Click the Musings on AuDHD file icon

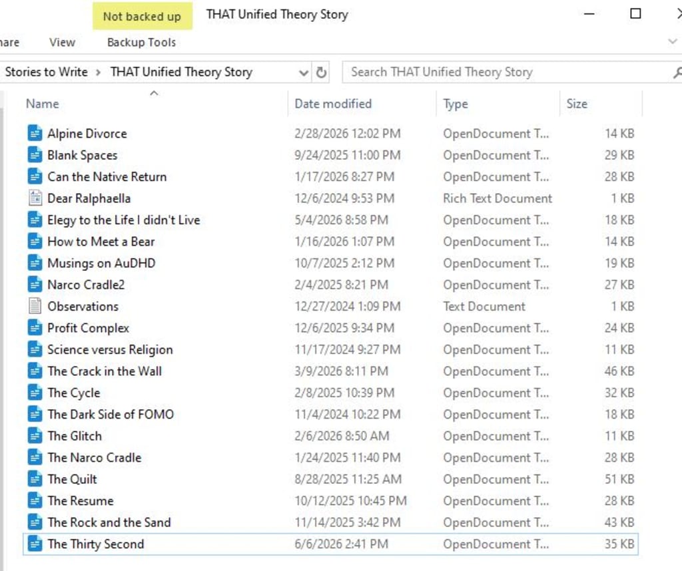point(35,263)
